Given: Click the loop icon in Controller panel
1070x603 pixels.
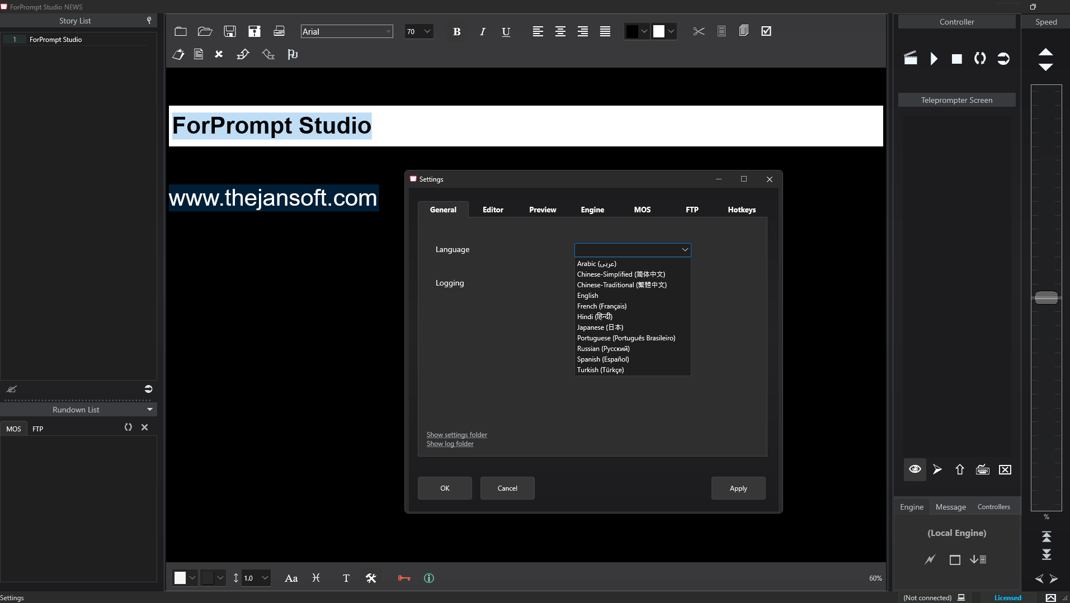Looking at the screenshot, I should point(980,58).
